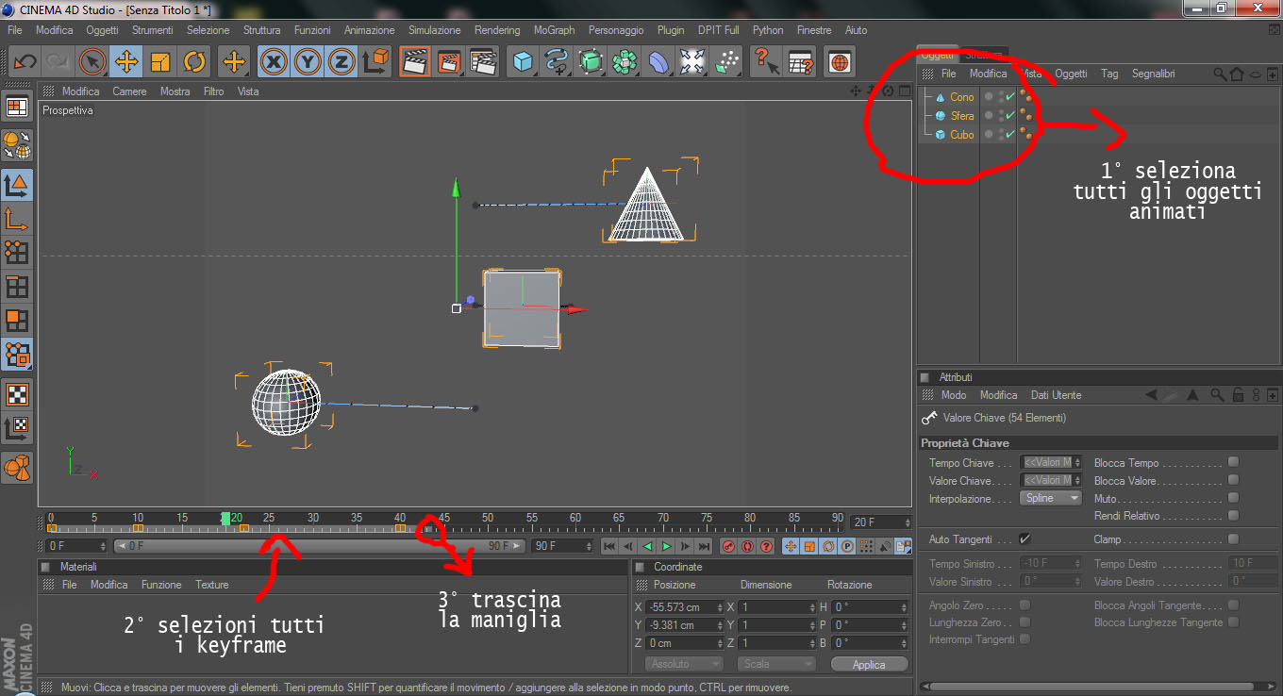The height and width of the screenshot is (696, 1283).
Task: Select the Scale tool
Action: (x=160, y=62)
